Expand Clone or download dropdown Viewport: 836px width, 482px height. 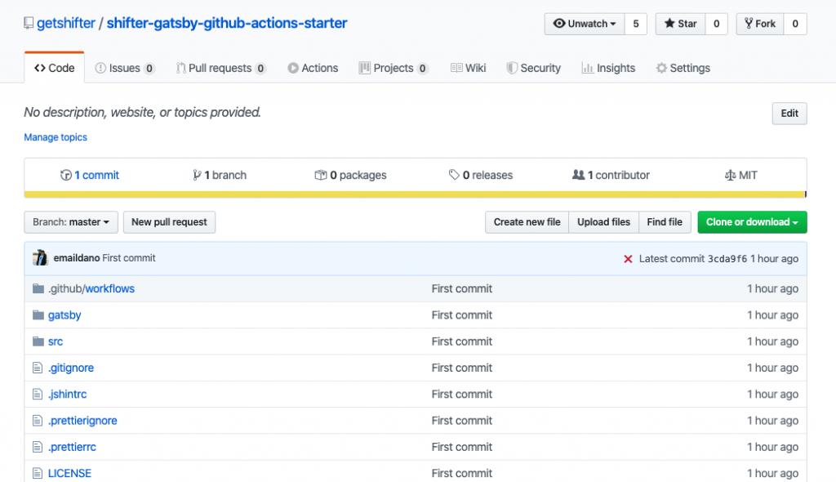pos(752,222)
